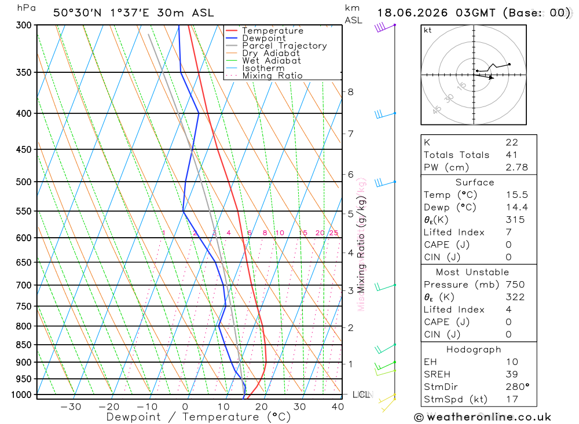The width and height of the screenshot is (579, 424).
Task: Click the 1000 hPa pressure label
Action: point(21,395)
